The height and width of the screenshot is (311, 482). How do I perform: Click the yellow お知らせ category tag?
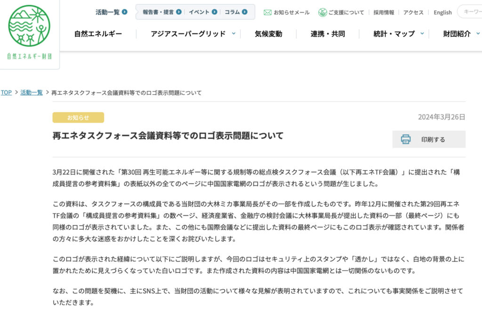click(x=78, y=117)
